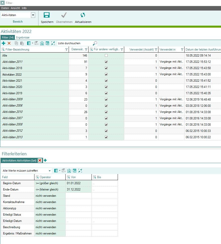Open the Ansicht menu
The height and width of the screenshot is (244, 221).
tap(15, 8)
